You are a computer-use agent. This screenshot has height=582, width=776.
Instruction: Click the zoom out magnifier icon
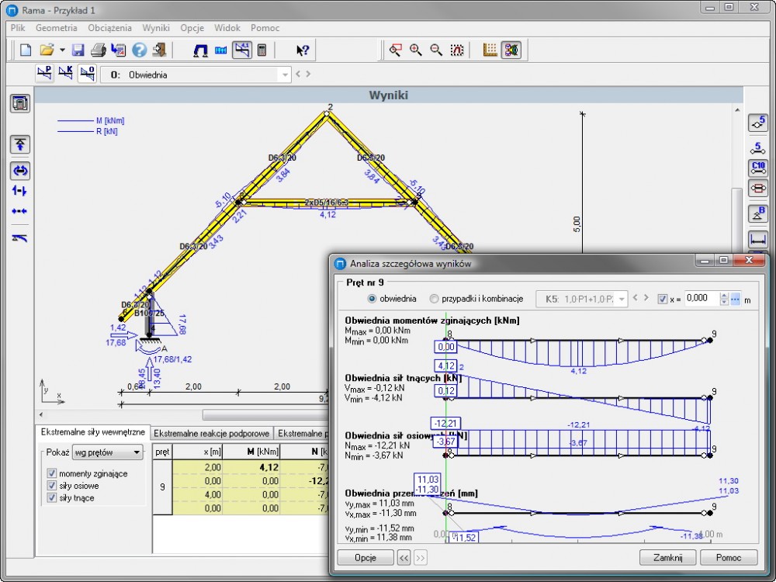[x=436, y=50]
